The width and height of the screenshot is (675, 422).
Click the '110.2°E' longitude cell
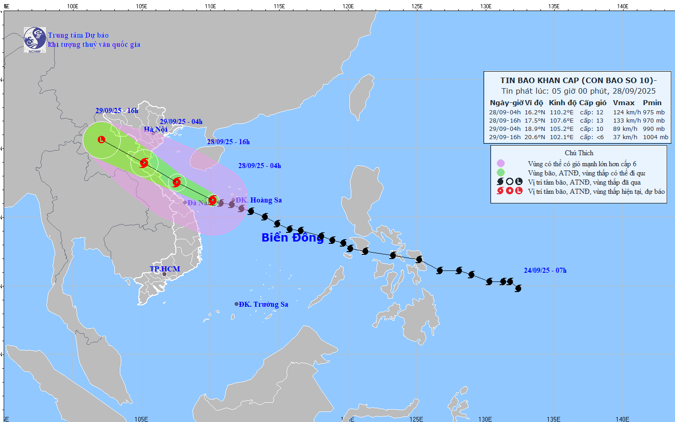[x=562, y=112]
